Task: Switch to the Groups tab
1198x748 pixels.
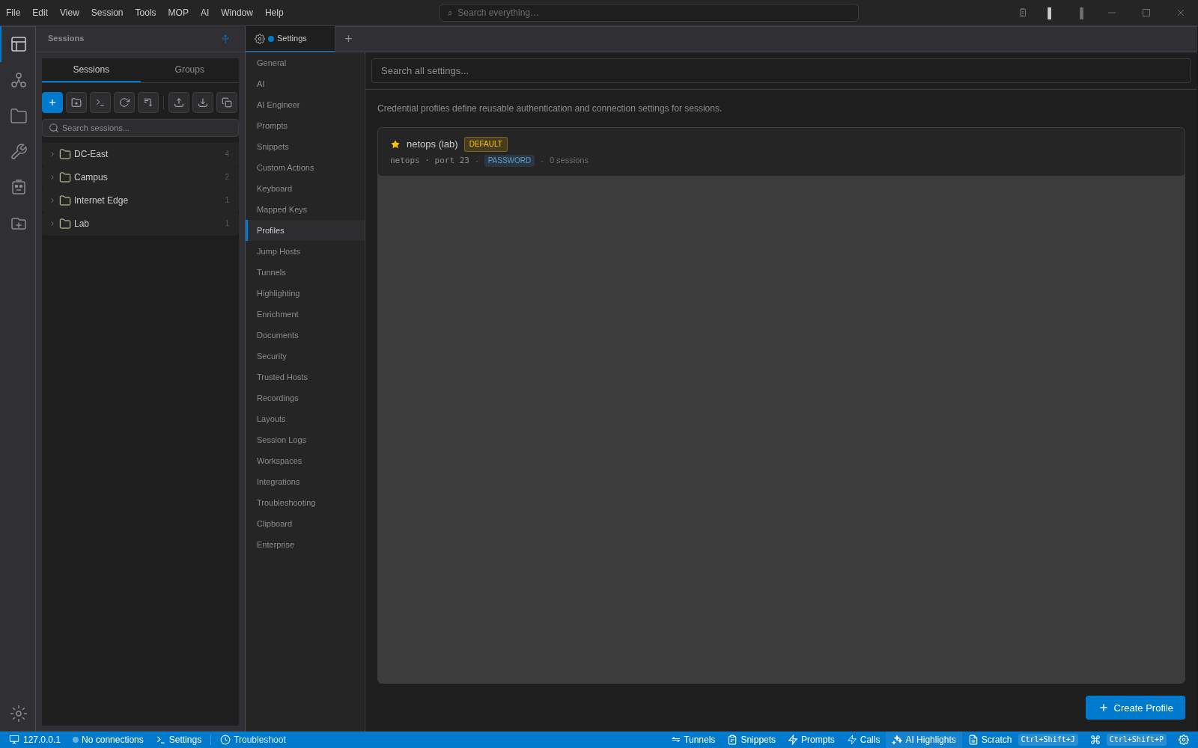Action: pyautogui.click(x=189, y=70)
